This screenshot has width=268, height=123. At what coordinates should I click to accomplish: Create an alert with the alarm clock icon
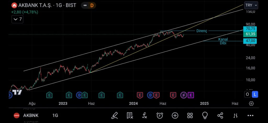click(160, 115)
